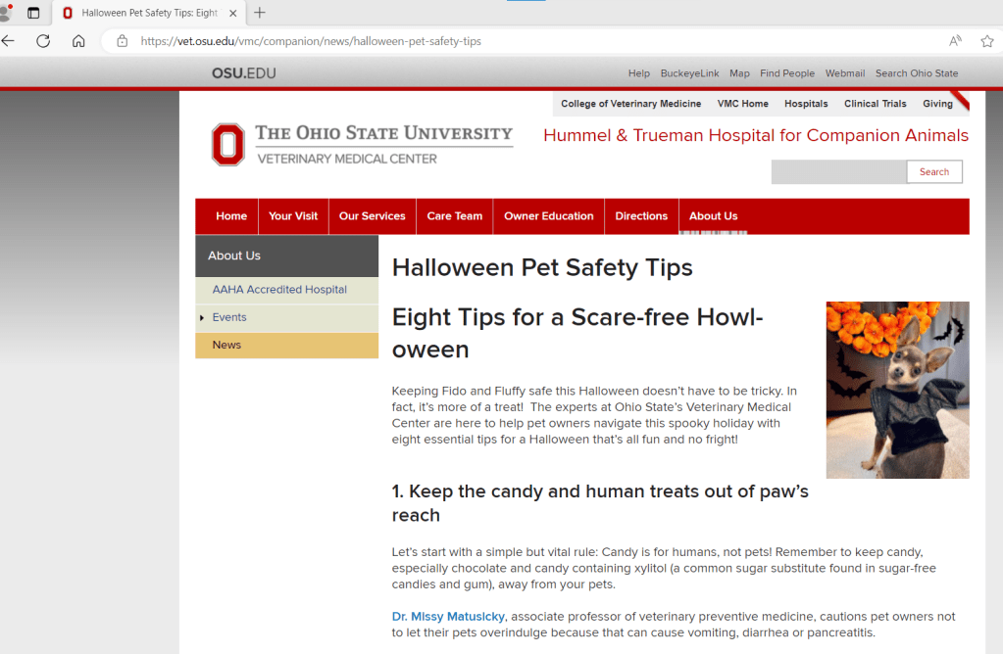The width and height of the screenshot is (1003, 654).
Task: Go to browser home icon
Action: pos(78,41)
